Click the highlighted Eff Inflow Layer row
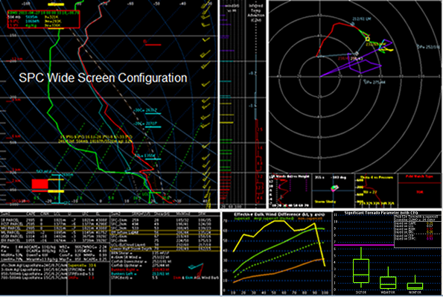 pos(165,232)
